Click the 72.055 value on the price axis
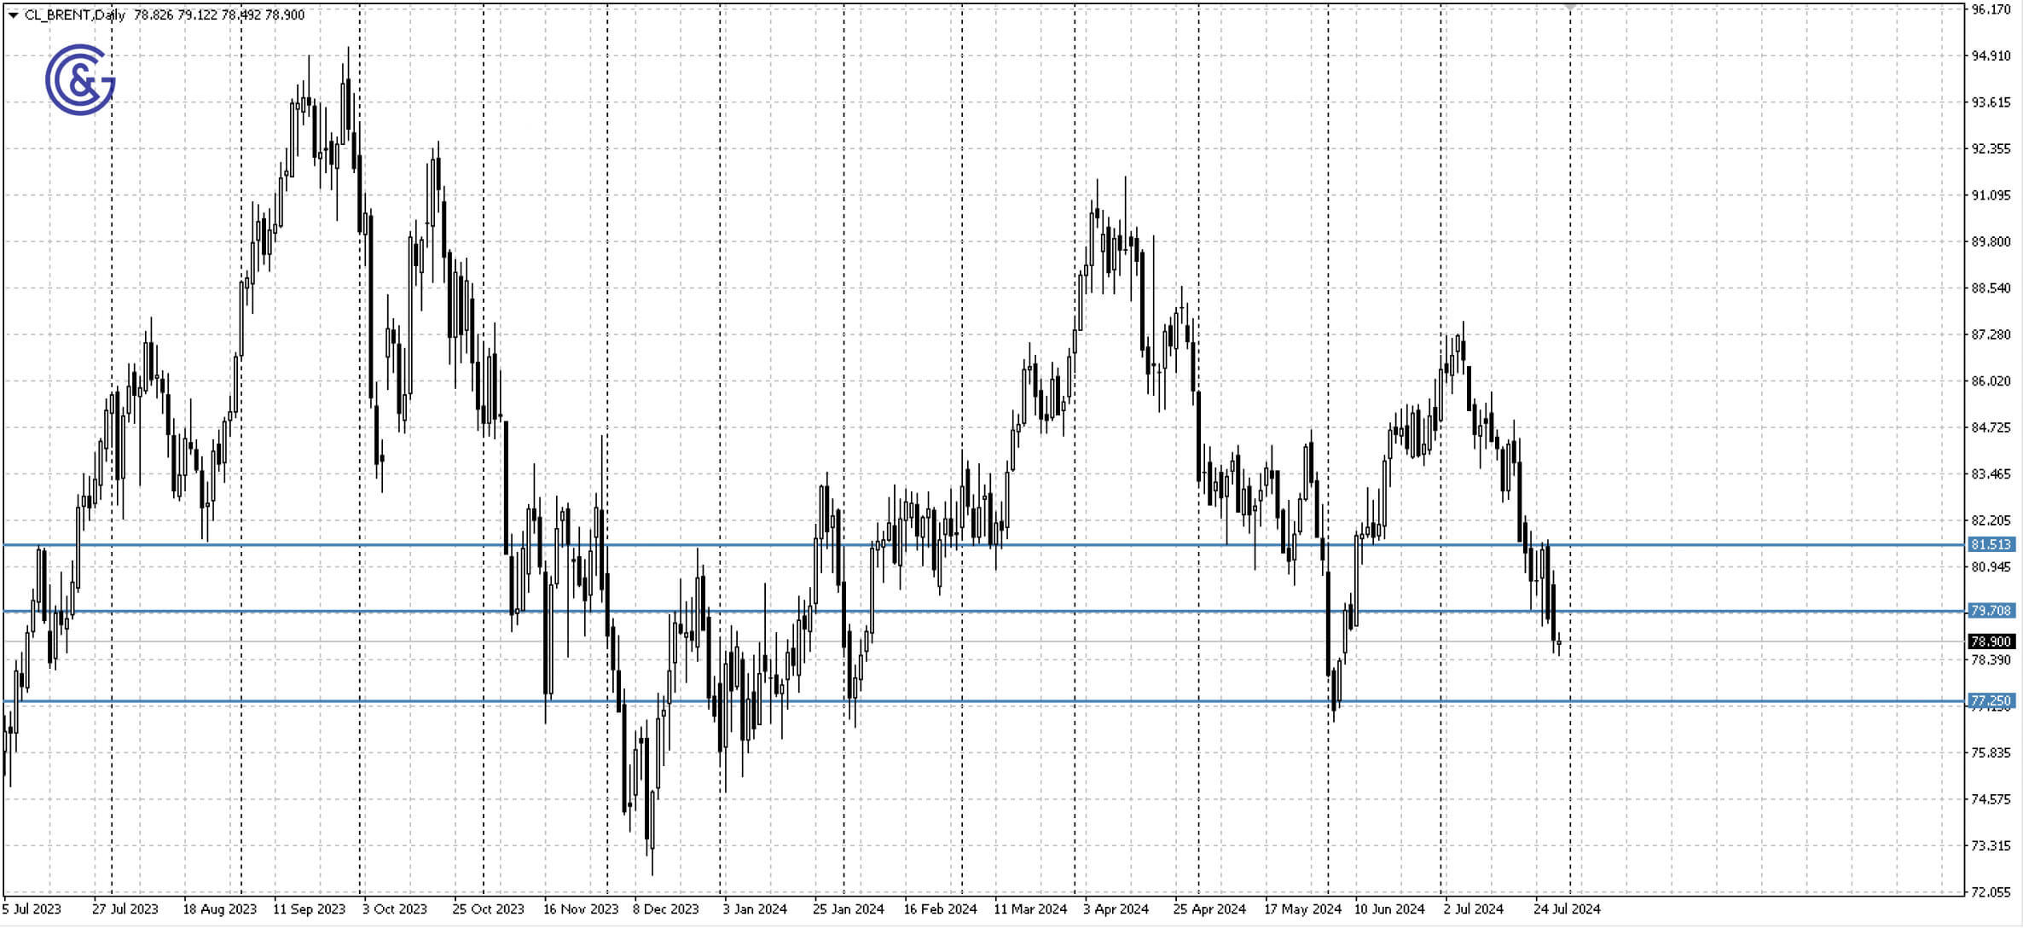Image resolution: width=2023 pixels, height=929 pixels. tap(1993, 894)
